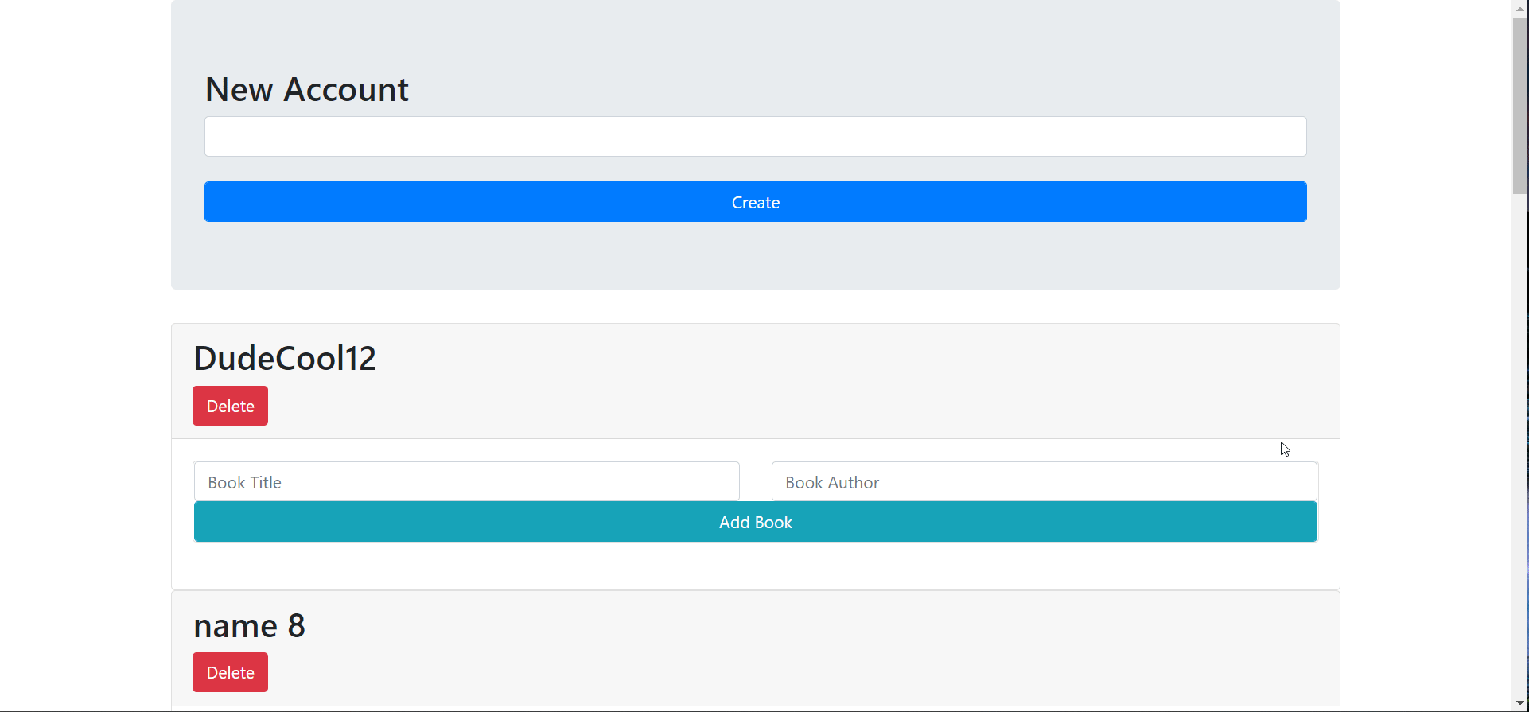
Task: Select the DudeCool12 heading text
Action: 285,358
